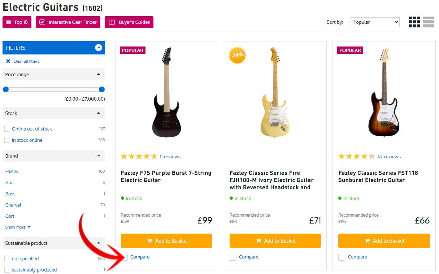Collapse FILTERS panel via circular arrow icon
439x274 pixels.
(98, 47)
